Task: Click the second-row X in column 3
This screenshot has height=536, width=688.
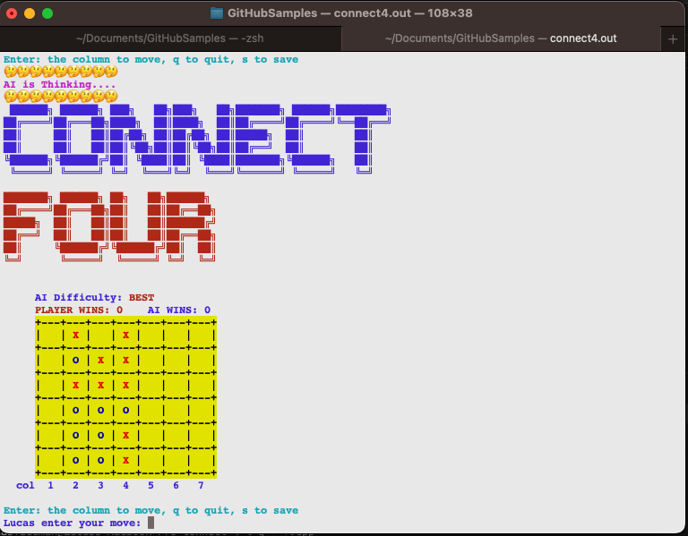Action: pos(100,361)
